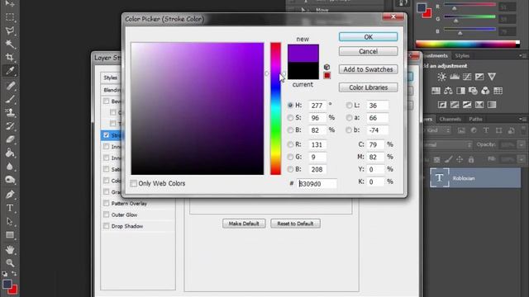Add a Photo Filter adjustment
This screenshot has height=297, width=529.
[473, 91]
